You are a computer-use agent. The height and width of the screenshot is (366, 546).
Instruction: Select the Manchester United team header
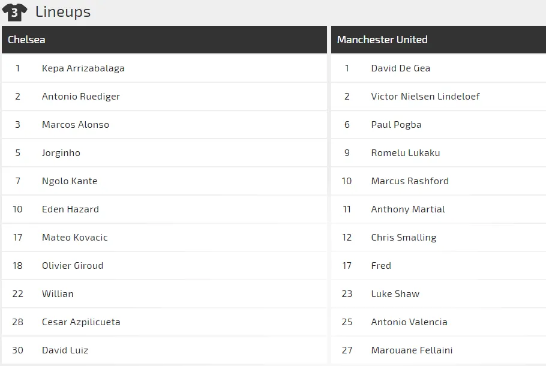[382, 40]
